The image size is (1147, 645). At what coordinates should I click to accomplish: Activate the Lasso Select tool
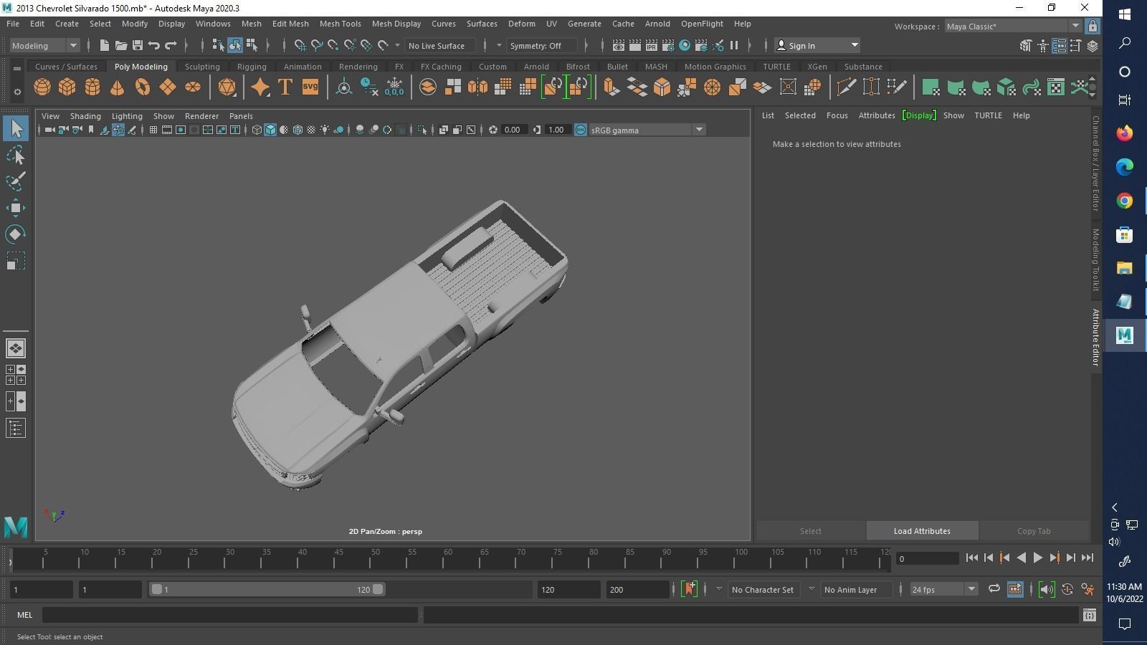click(16, 156)
